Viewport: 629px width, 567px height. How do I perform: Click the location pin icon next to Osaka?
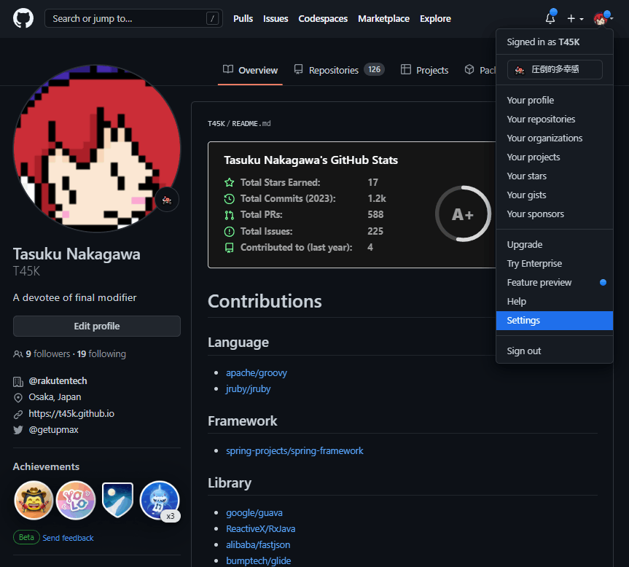click(x=18, y=397)
